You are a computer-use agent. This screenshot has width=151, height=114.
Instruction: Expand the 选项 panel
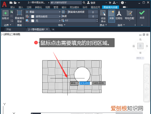(121, 25)
